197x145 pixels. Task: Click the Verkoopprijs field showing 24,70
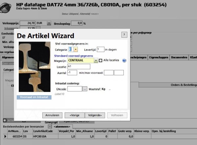pyautogui.click(x=28, y=23)
